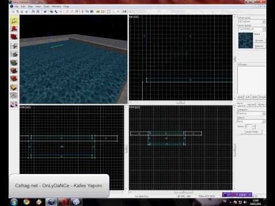Select the Vertex tool
The height and width of the screenshot is (206, 275).
14,96
